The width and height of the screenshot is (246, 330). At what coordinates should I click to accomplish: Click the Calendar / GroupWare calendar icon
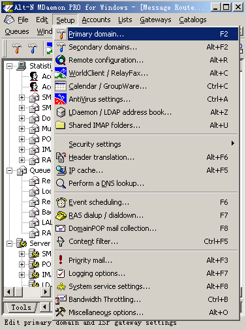point(61,86)
